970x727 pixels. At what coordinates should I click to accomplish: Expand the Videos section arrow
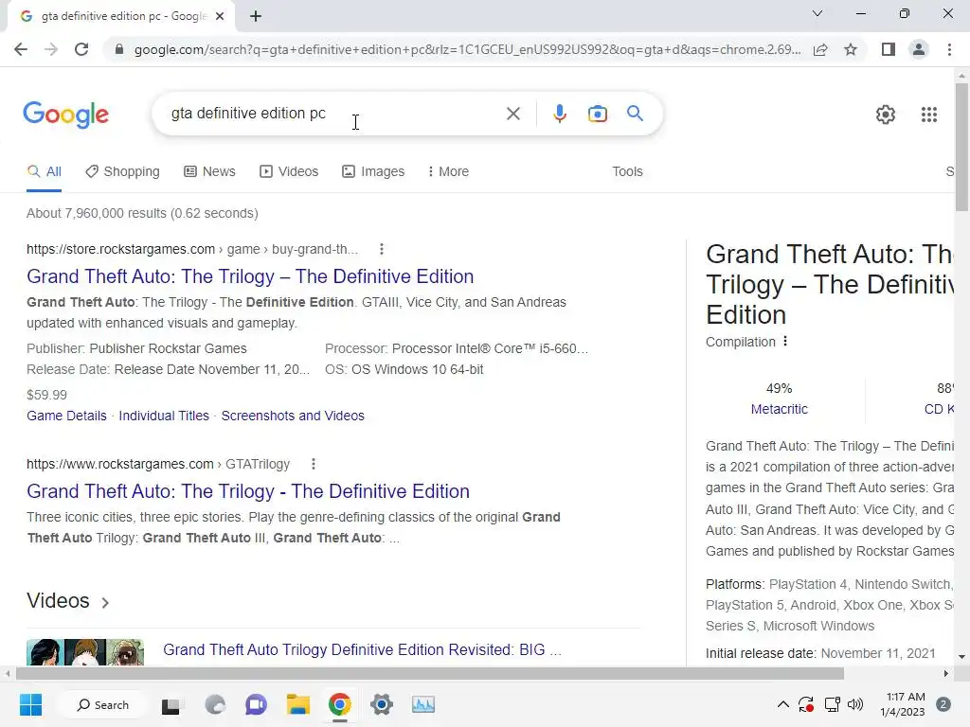[x=105, y=603]
